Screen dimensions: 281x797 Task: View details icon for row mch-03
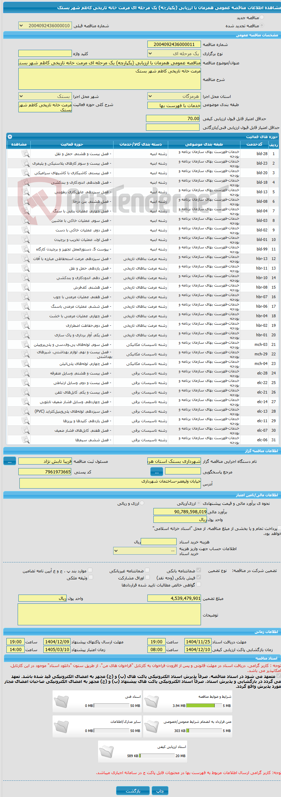25,344
